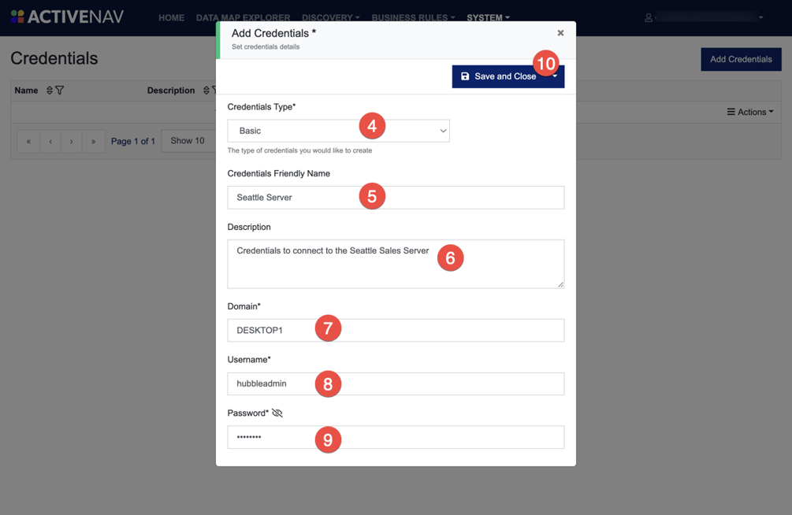Sort the Name column

pyautogui.click(x=49, y=90)
